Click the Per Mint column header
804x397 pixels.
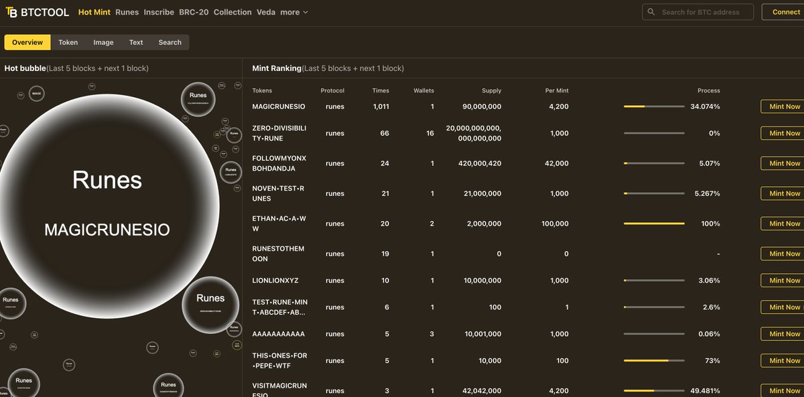557,90
